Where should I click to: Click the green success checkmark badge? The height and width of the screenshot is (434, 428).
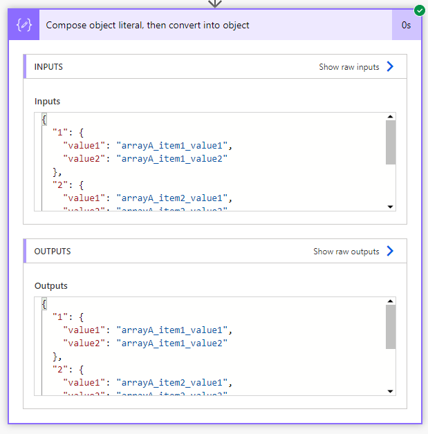[420, 10]
